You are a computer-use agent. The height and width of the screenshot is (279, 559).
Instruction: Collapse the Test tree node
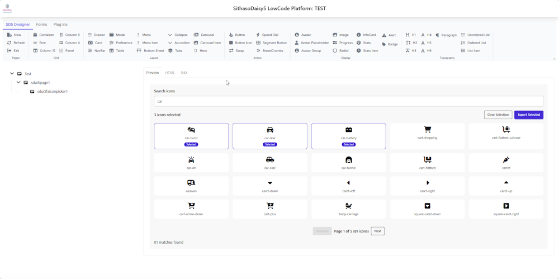(12, 74)
